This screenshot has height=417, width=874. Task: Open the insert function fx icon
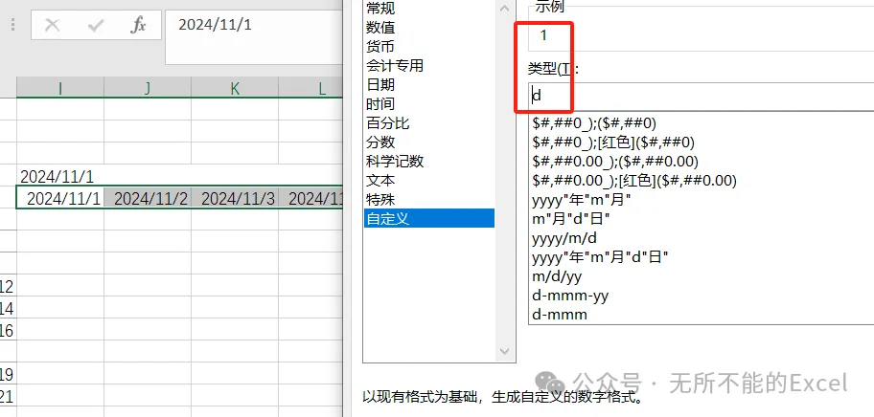pyautogui.click(x=138, y=25)
